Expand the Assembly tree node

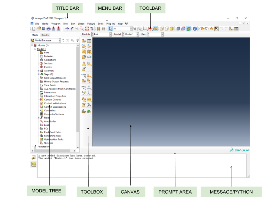39,71
